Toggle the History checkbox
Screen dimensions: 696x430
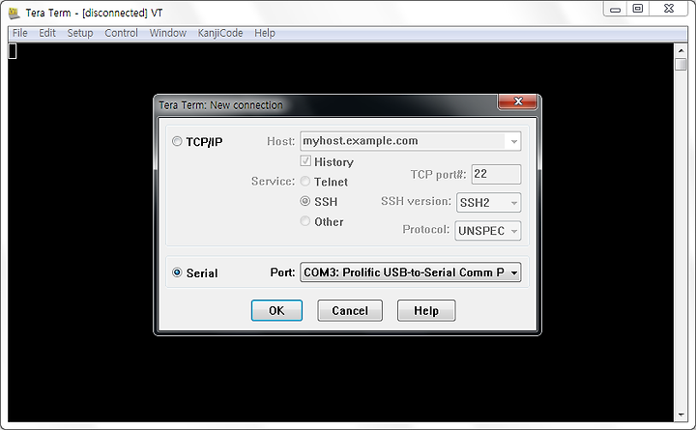click(x=305, y=161)
